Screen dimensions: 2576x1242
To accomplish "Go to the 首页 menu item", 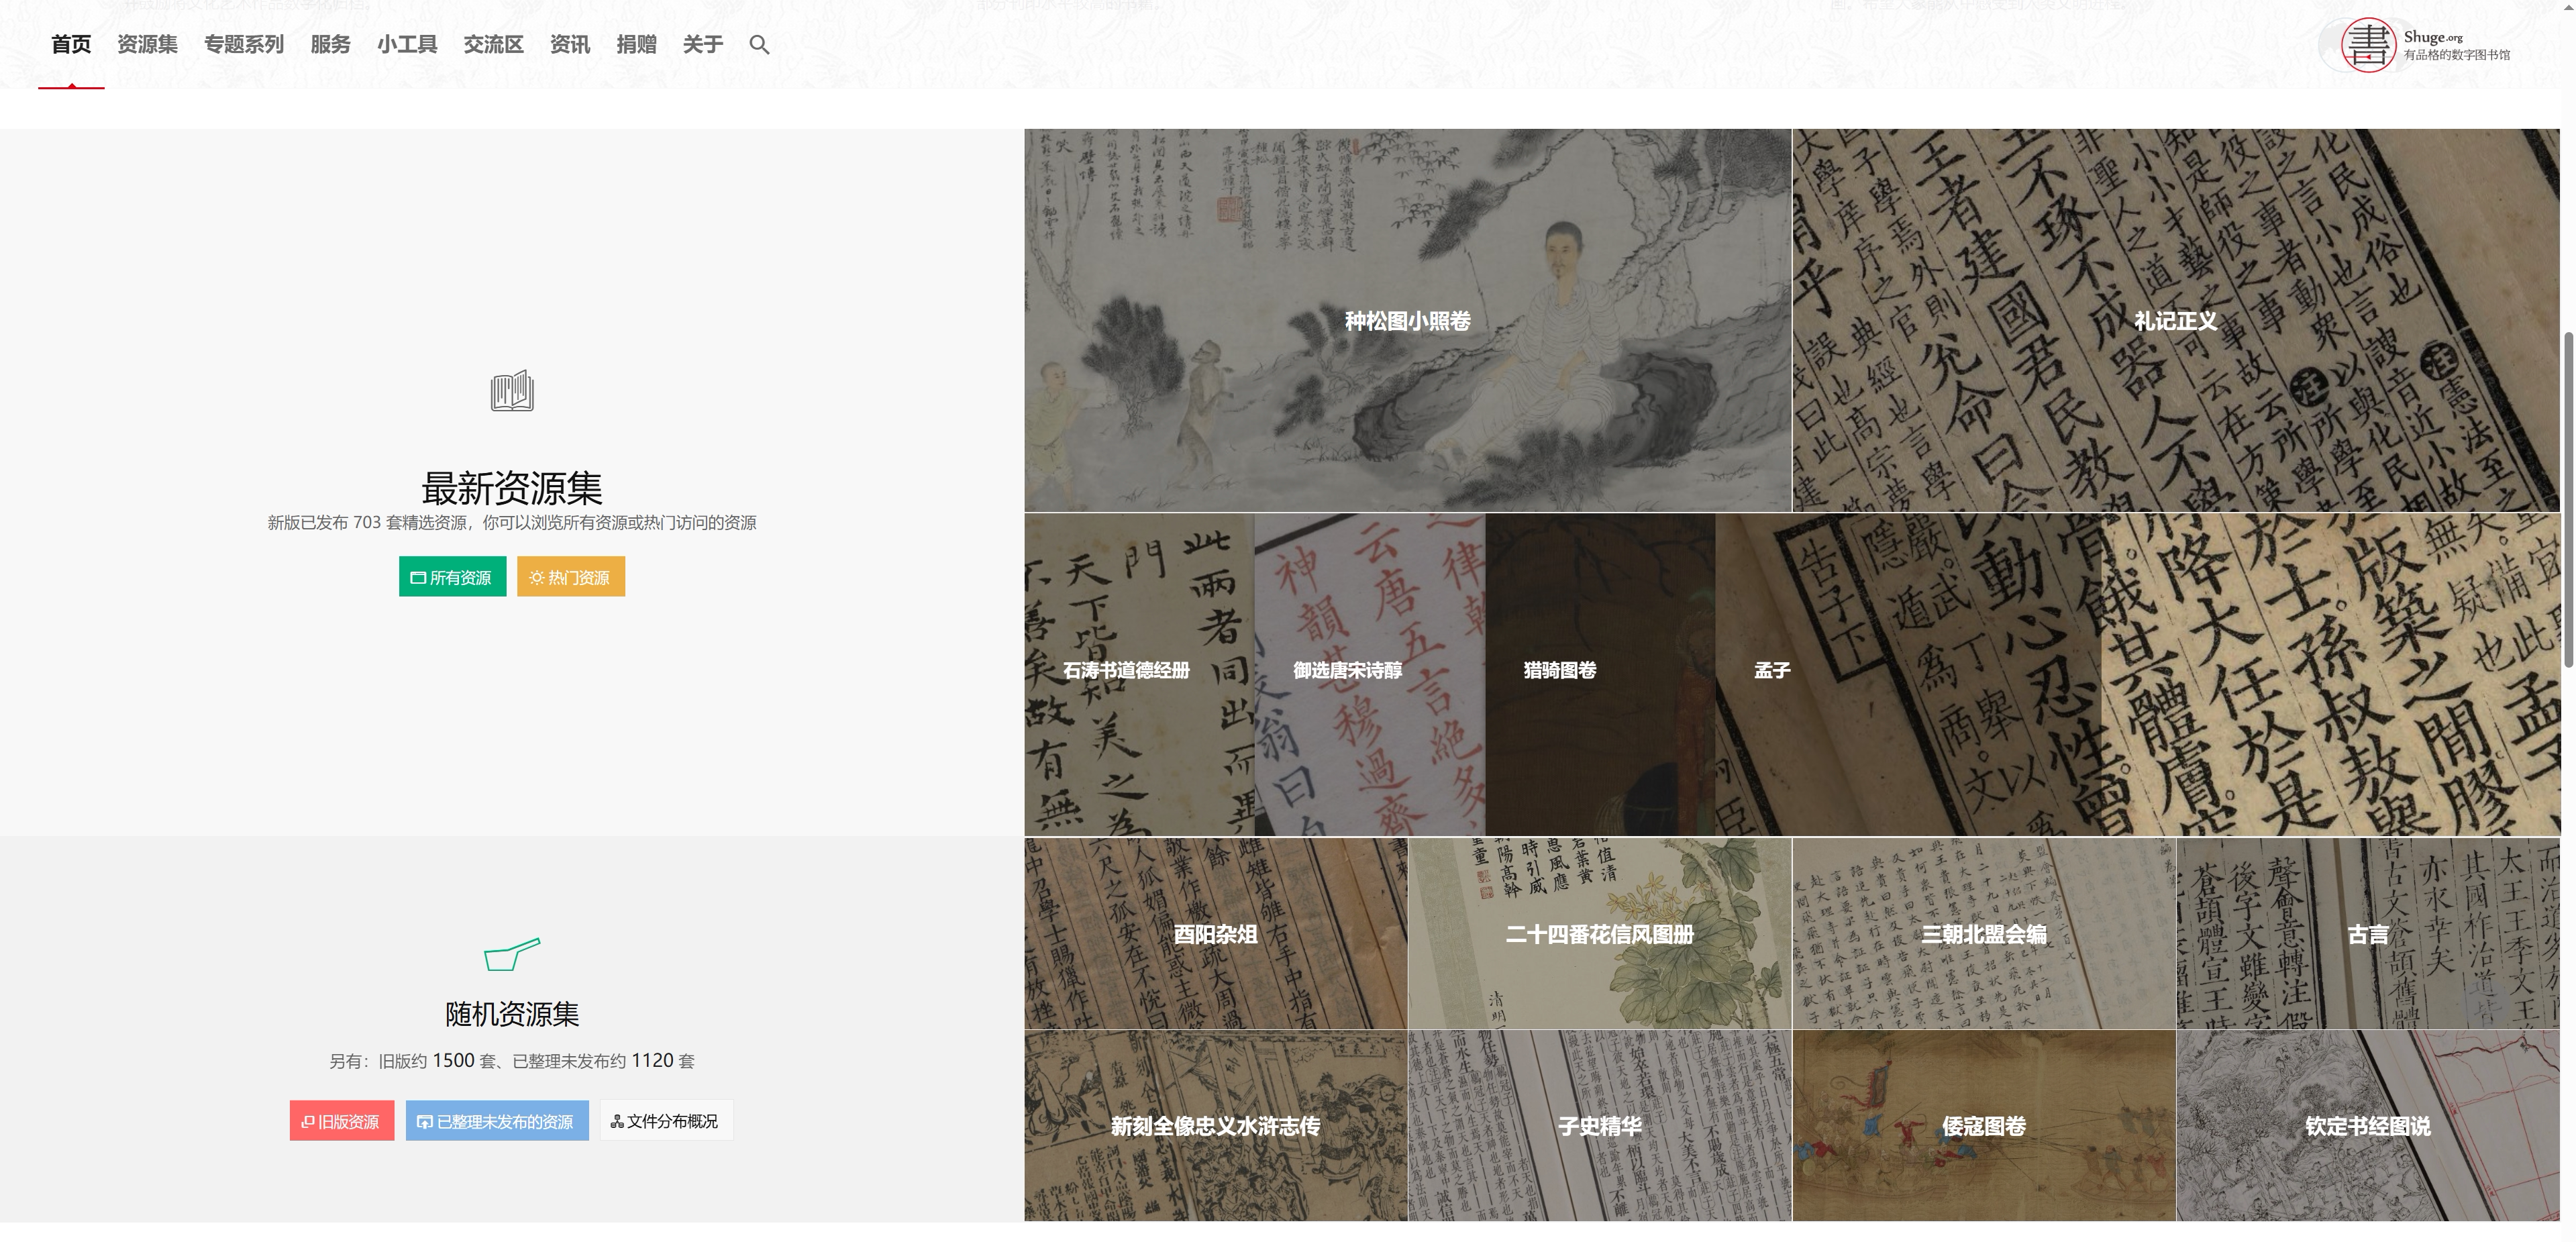I will pyautogui.click(x=71, y=45).
